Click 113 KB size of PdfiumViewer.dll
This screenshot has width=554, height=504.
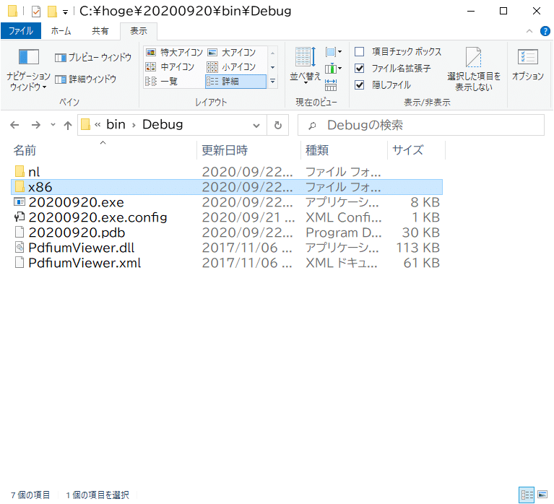tap(418, 248)
